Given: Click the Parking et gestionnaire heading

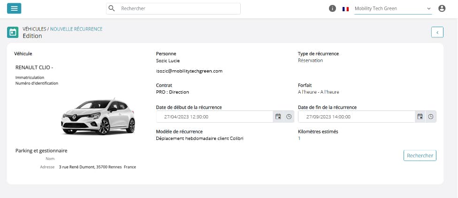Looking at the screenshot, I should (41, 151).
